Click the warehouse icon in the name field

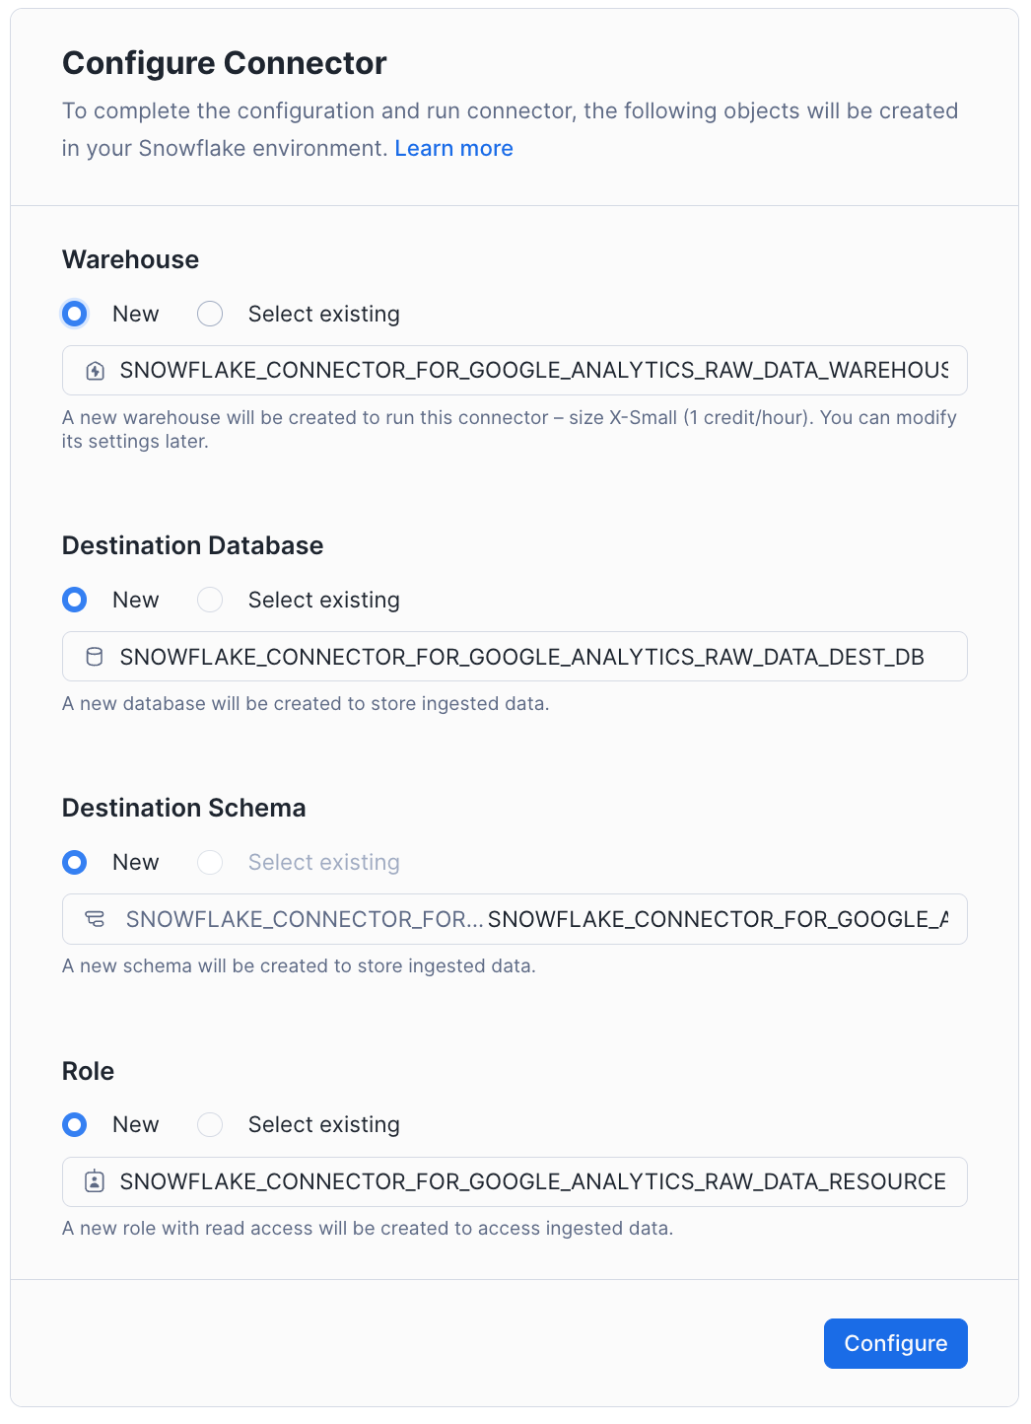pos(96,371)
